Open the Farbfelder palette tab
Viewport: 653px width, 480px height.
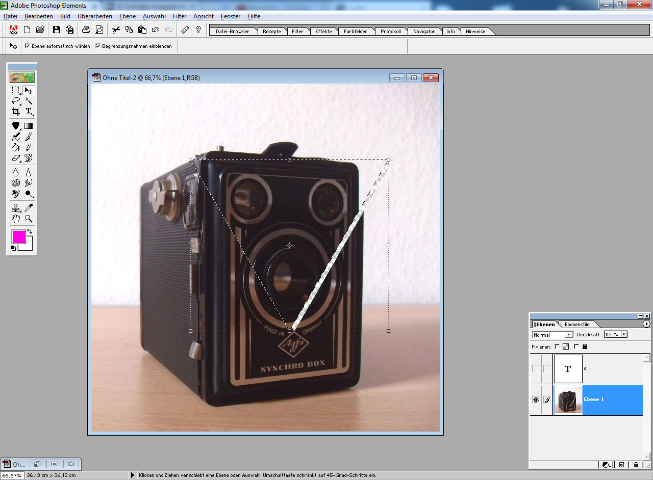pyautogui.click(x=356, y=32)
